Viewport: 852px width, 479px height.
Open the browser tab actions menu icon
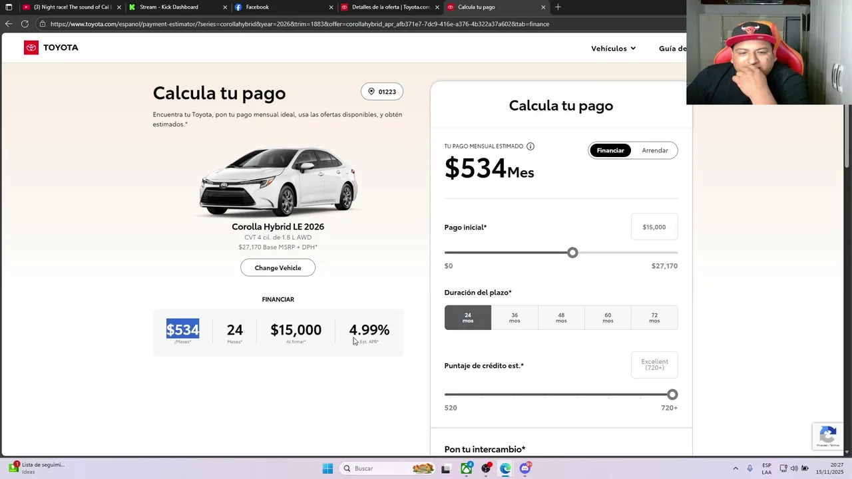pyautogui.click(x=9, y=7)
